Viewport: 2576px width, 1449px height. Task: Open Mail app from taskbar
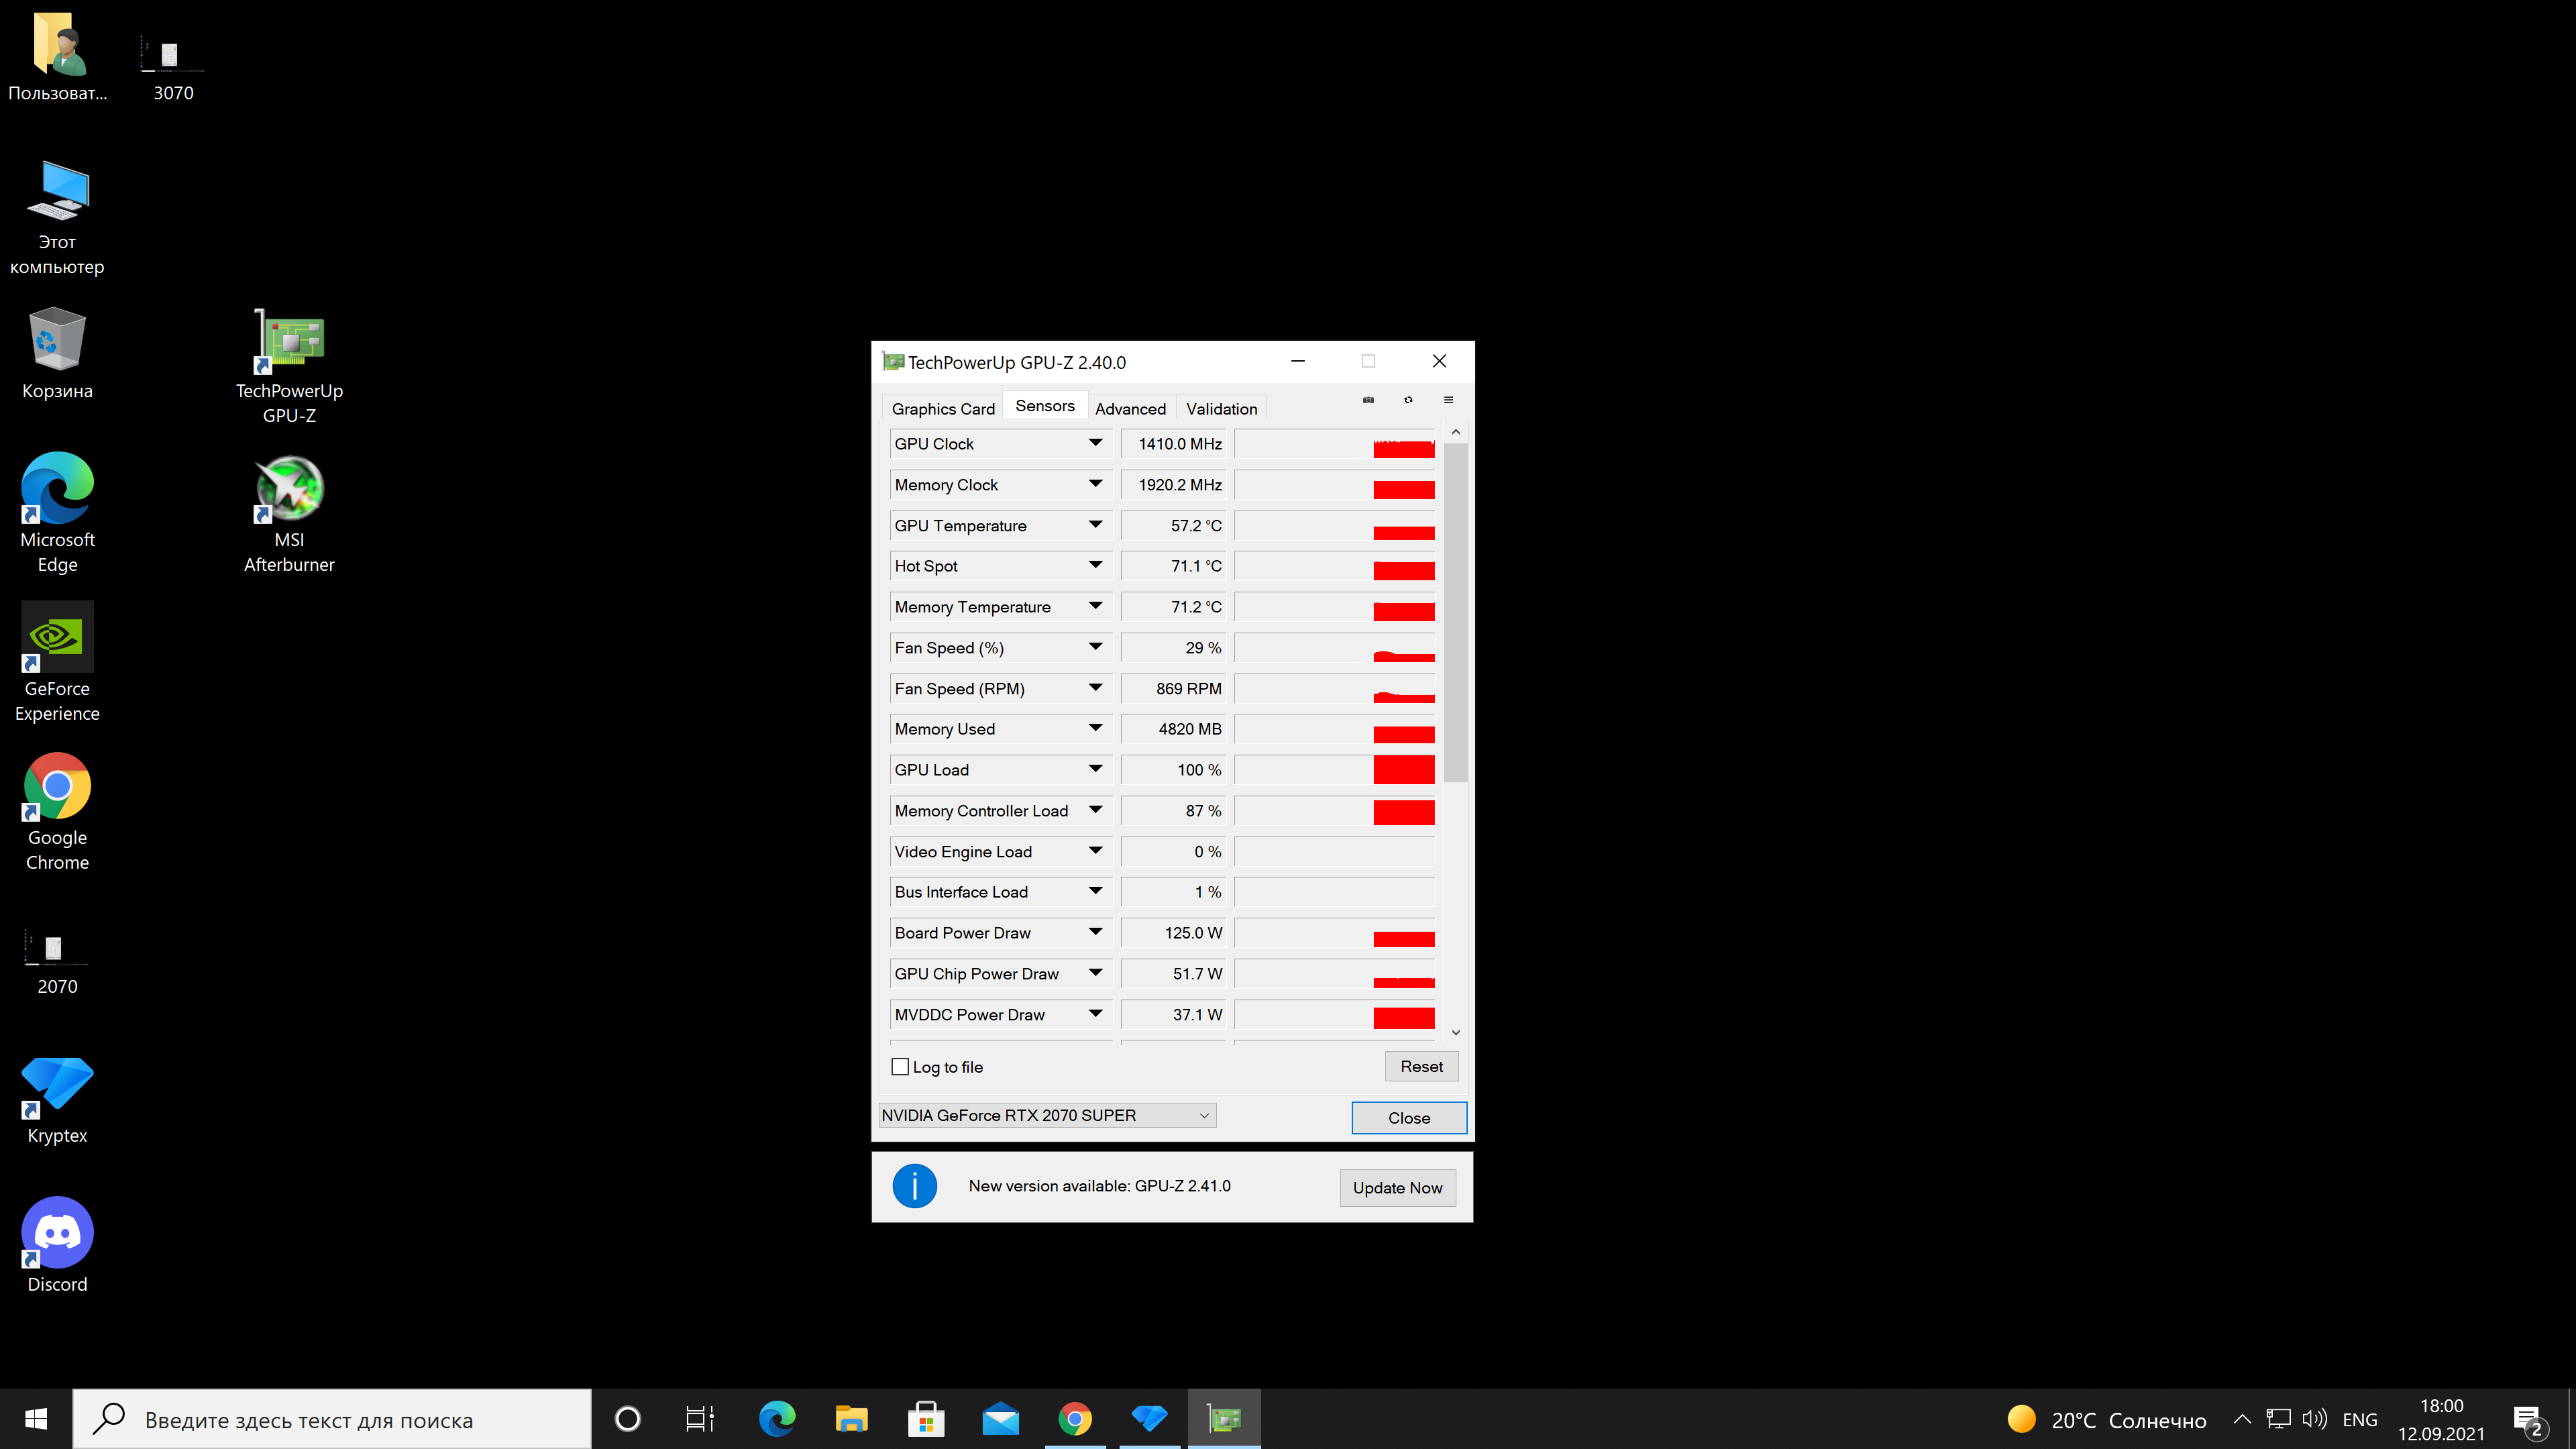1000,1419
